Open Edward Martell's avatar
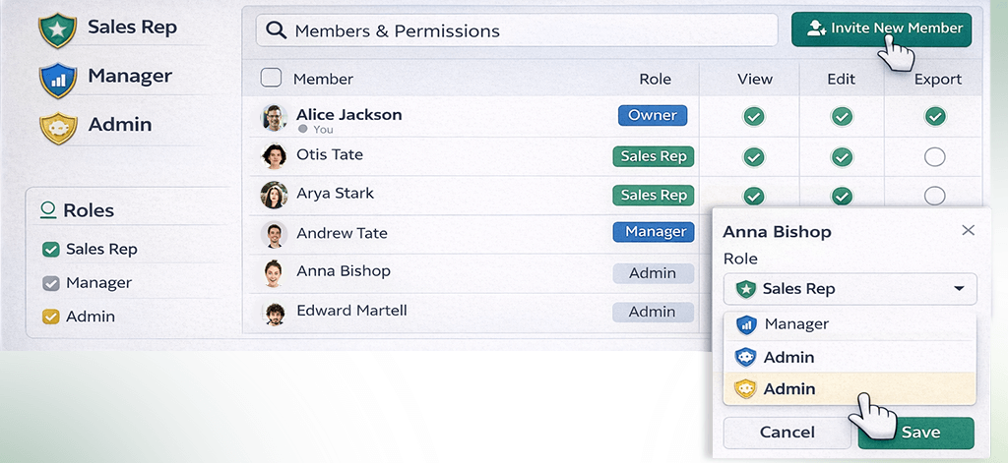Image resolution: width=1008 pixels, height=463 pixels. pos(274,312)
